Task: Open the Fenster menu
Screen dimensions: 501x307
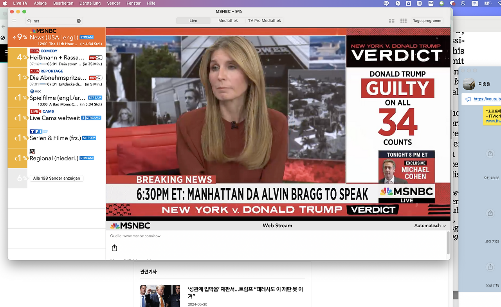Action: pos(133,3)
